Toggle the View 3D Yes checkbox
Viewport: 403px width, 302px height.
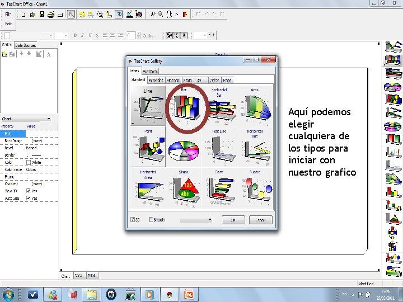click(x=29, y=191)
